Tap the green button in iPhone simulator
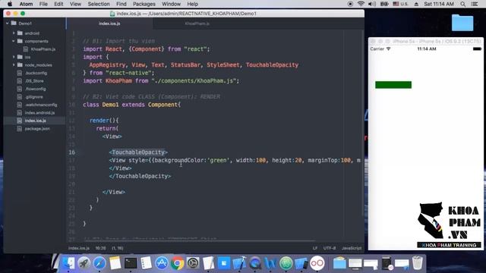 [393, 85]
